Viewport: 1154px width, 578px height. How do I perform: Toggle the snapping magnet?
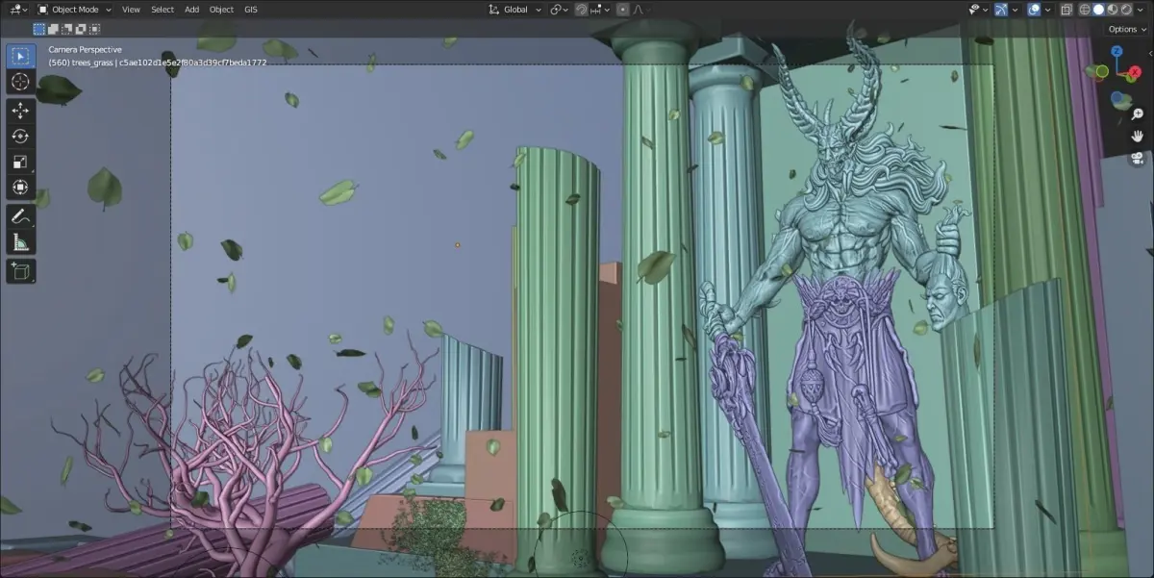581,10
